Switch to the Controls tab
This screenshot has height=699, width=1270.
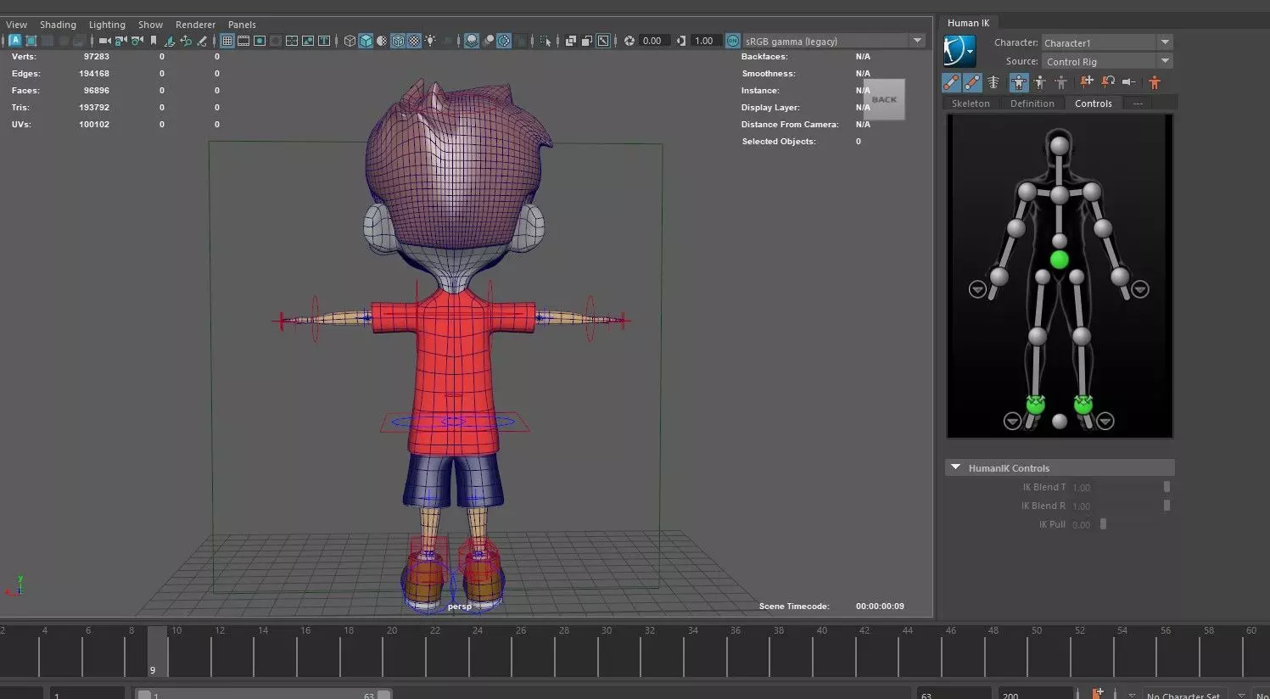[1094, 103]
